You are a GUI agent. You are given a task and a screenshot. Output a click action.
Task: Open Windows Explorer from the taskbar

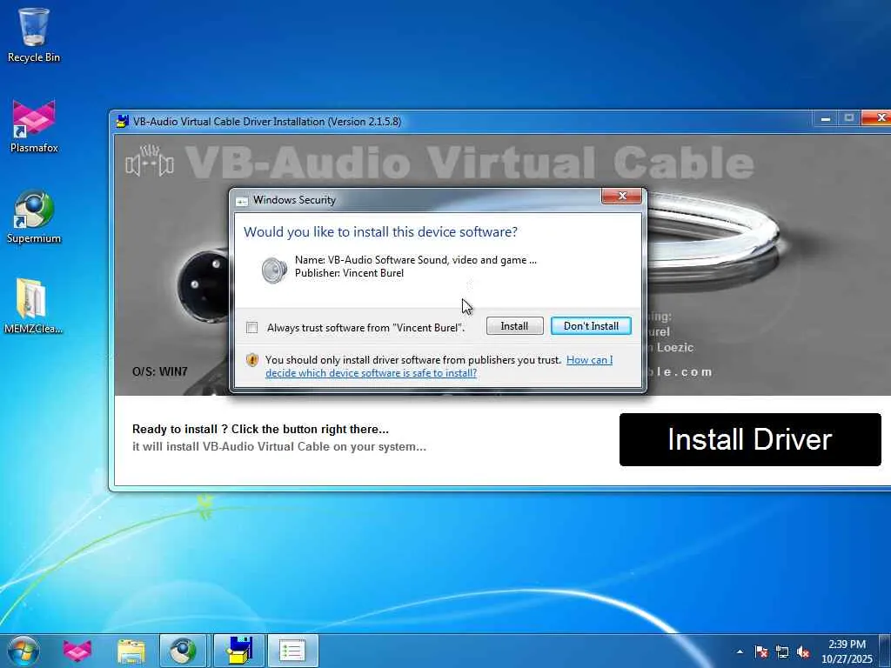131,651
